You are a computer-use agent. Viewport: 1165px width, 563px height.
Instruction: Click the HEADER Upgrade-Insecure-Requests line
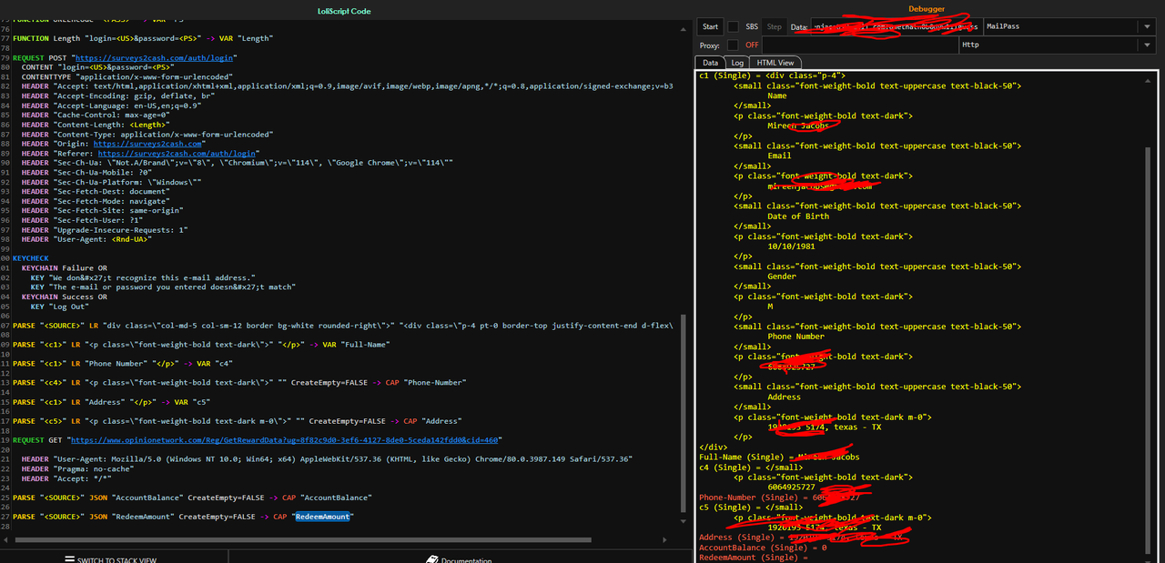click(105, 230)
